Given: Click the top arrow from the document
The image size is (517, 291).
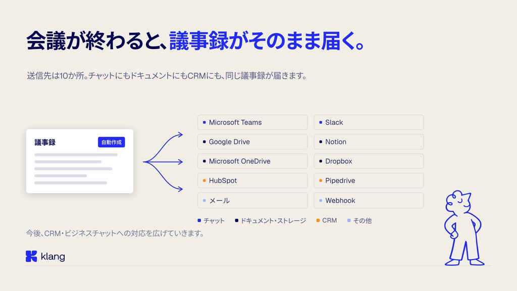Looking at the screenshot, I should [164, 148].
